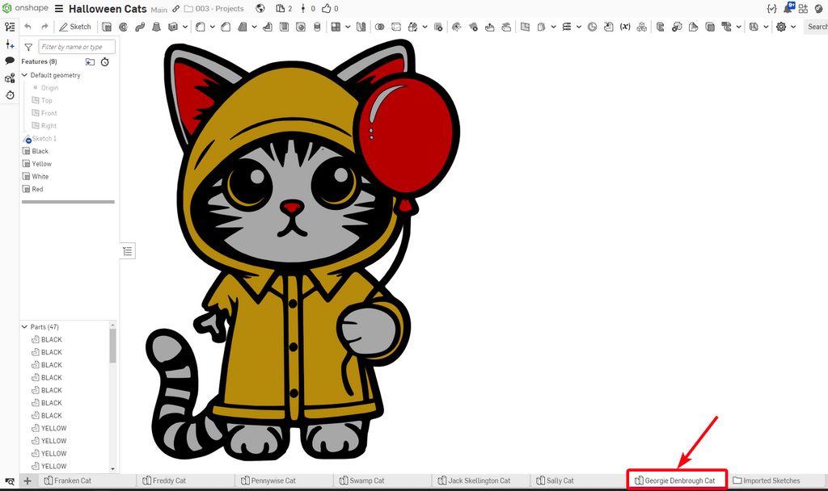Click the Search tools button
This screenshot has height=491, width=828.
point(816,27)
